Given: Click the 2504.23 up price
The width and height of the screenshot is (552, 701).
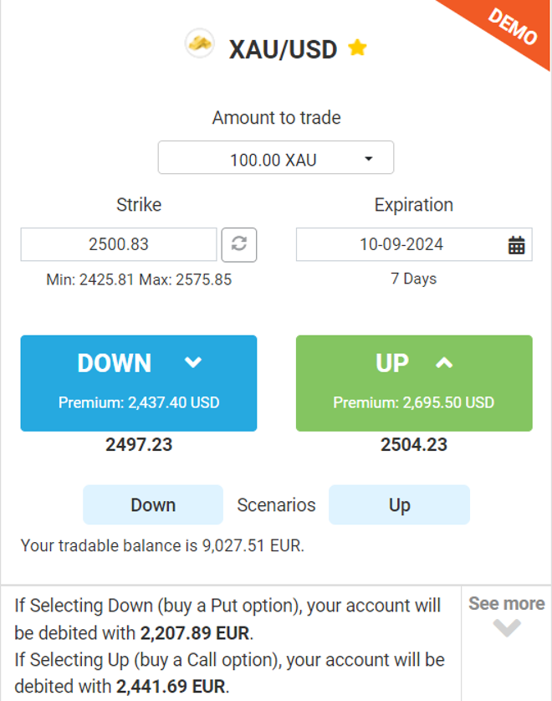Looking at the screenshot, I should [x=414, y=445].
